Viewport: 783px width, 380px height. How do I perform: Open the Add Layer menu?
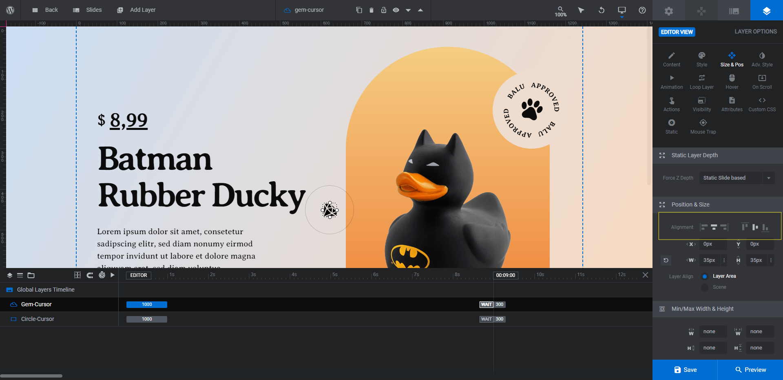click(136, 10)
